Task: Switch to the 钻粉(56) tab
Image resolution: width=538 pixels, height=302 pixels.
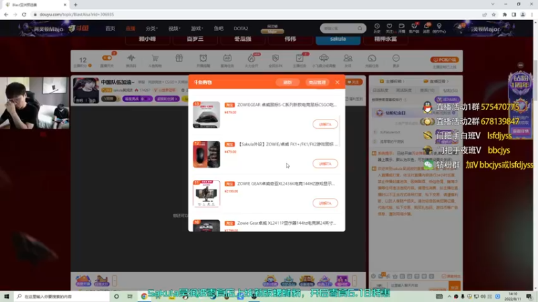Action: 450,91
